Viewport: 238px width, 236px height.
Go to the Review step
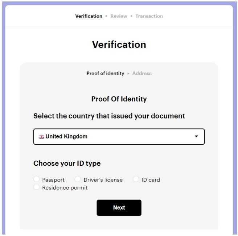(x=119, y=16)
